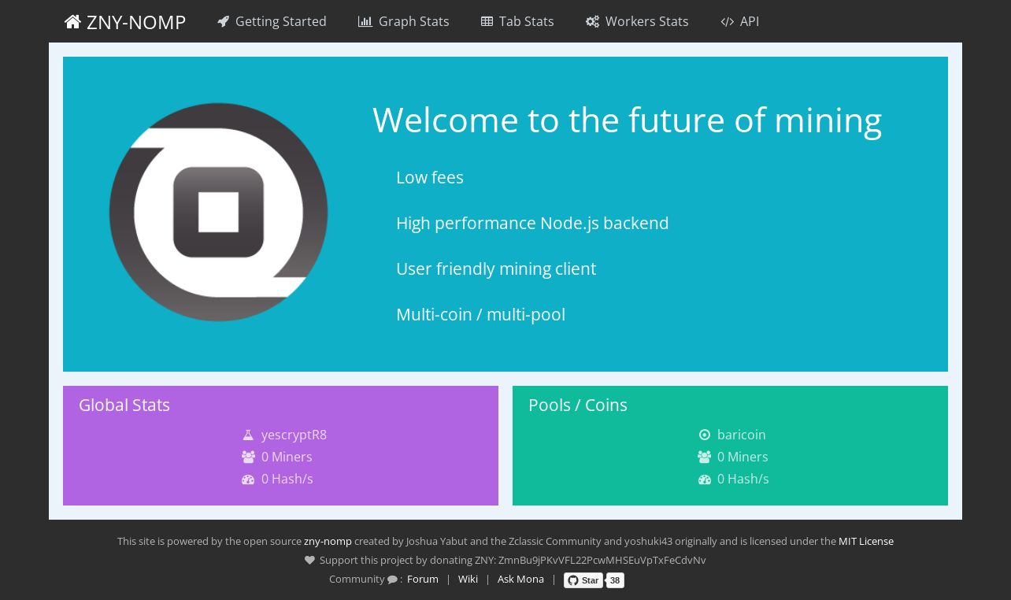The width and height of the screenshot is (1011, 600).
Task: Click 0 Hash/s under baricoin
Action: click(x=743, y=479)
